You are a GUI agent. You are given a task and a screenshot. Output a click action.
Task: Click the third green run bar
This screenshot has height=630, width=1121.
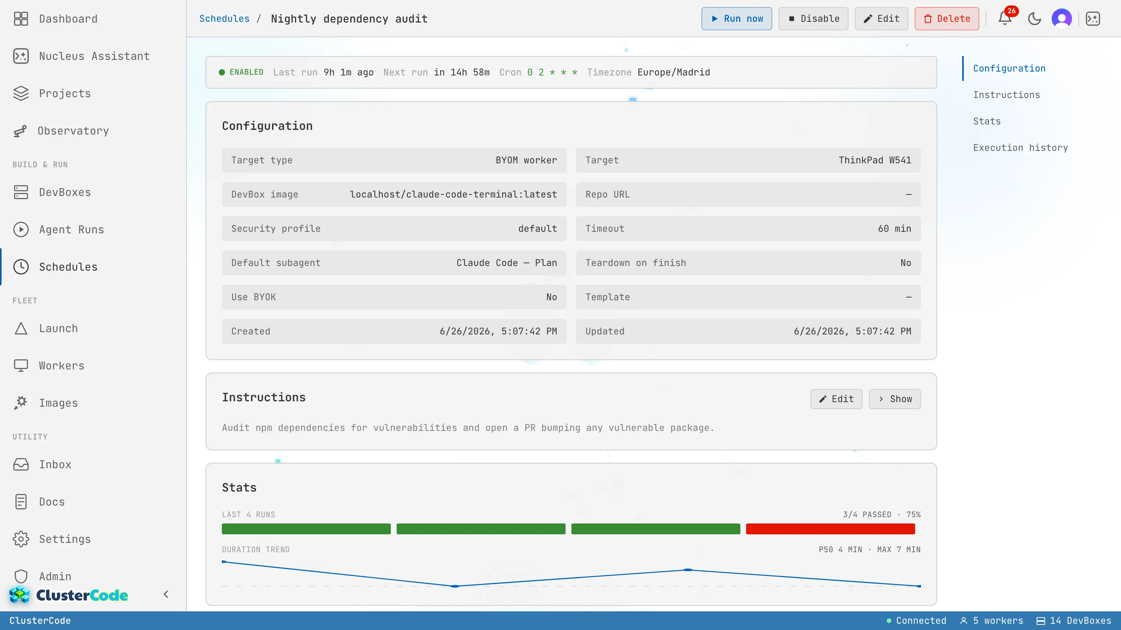(x=656, y=529)
